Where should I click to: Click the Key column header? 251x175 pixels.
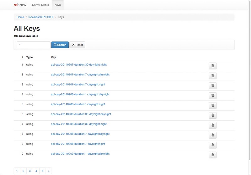click(53, 57)
